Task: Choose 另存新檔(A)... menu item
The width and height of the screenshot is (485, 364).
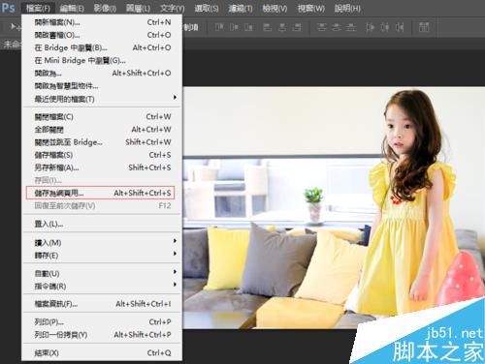Action: (102, 167)
